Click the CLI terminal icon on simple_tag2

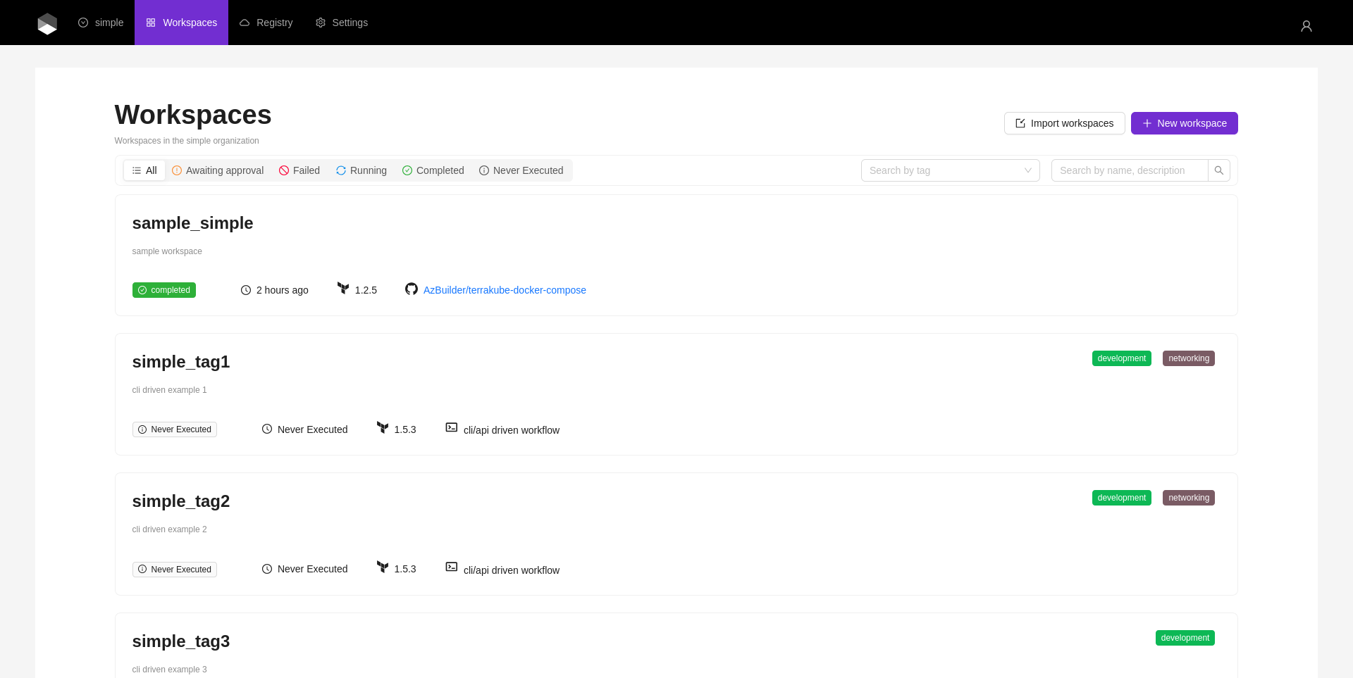coord(452,567)
